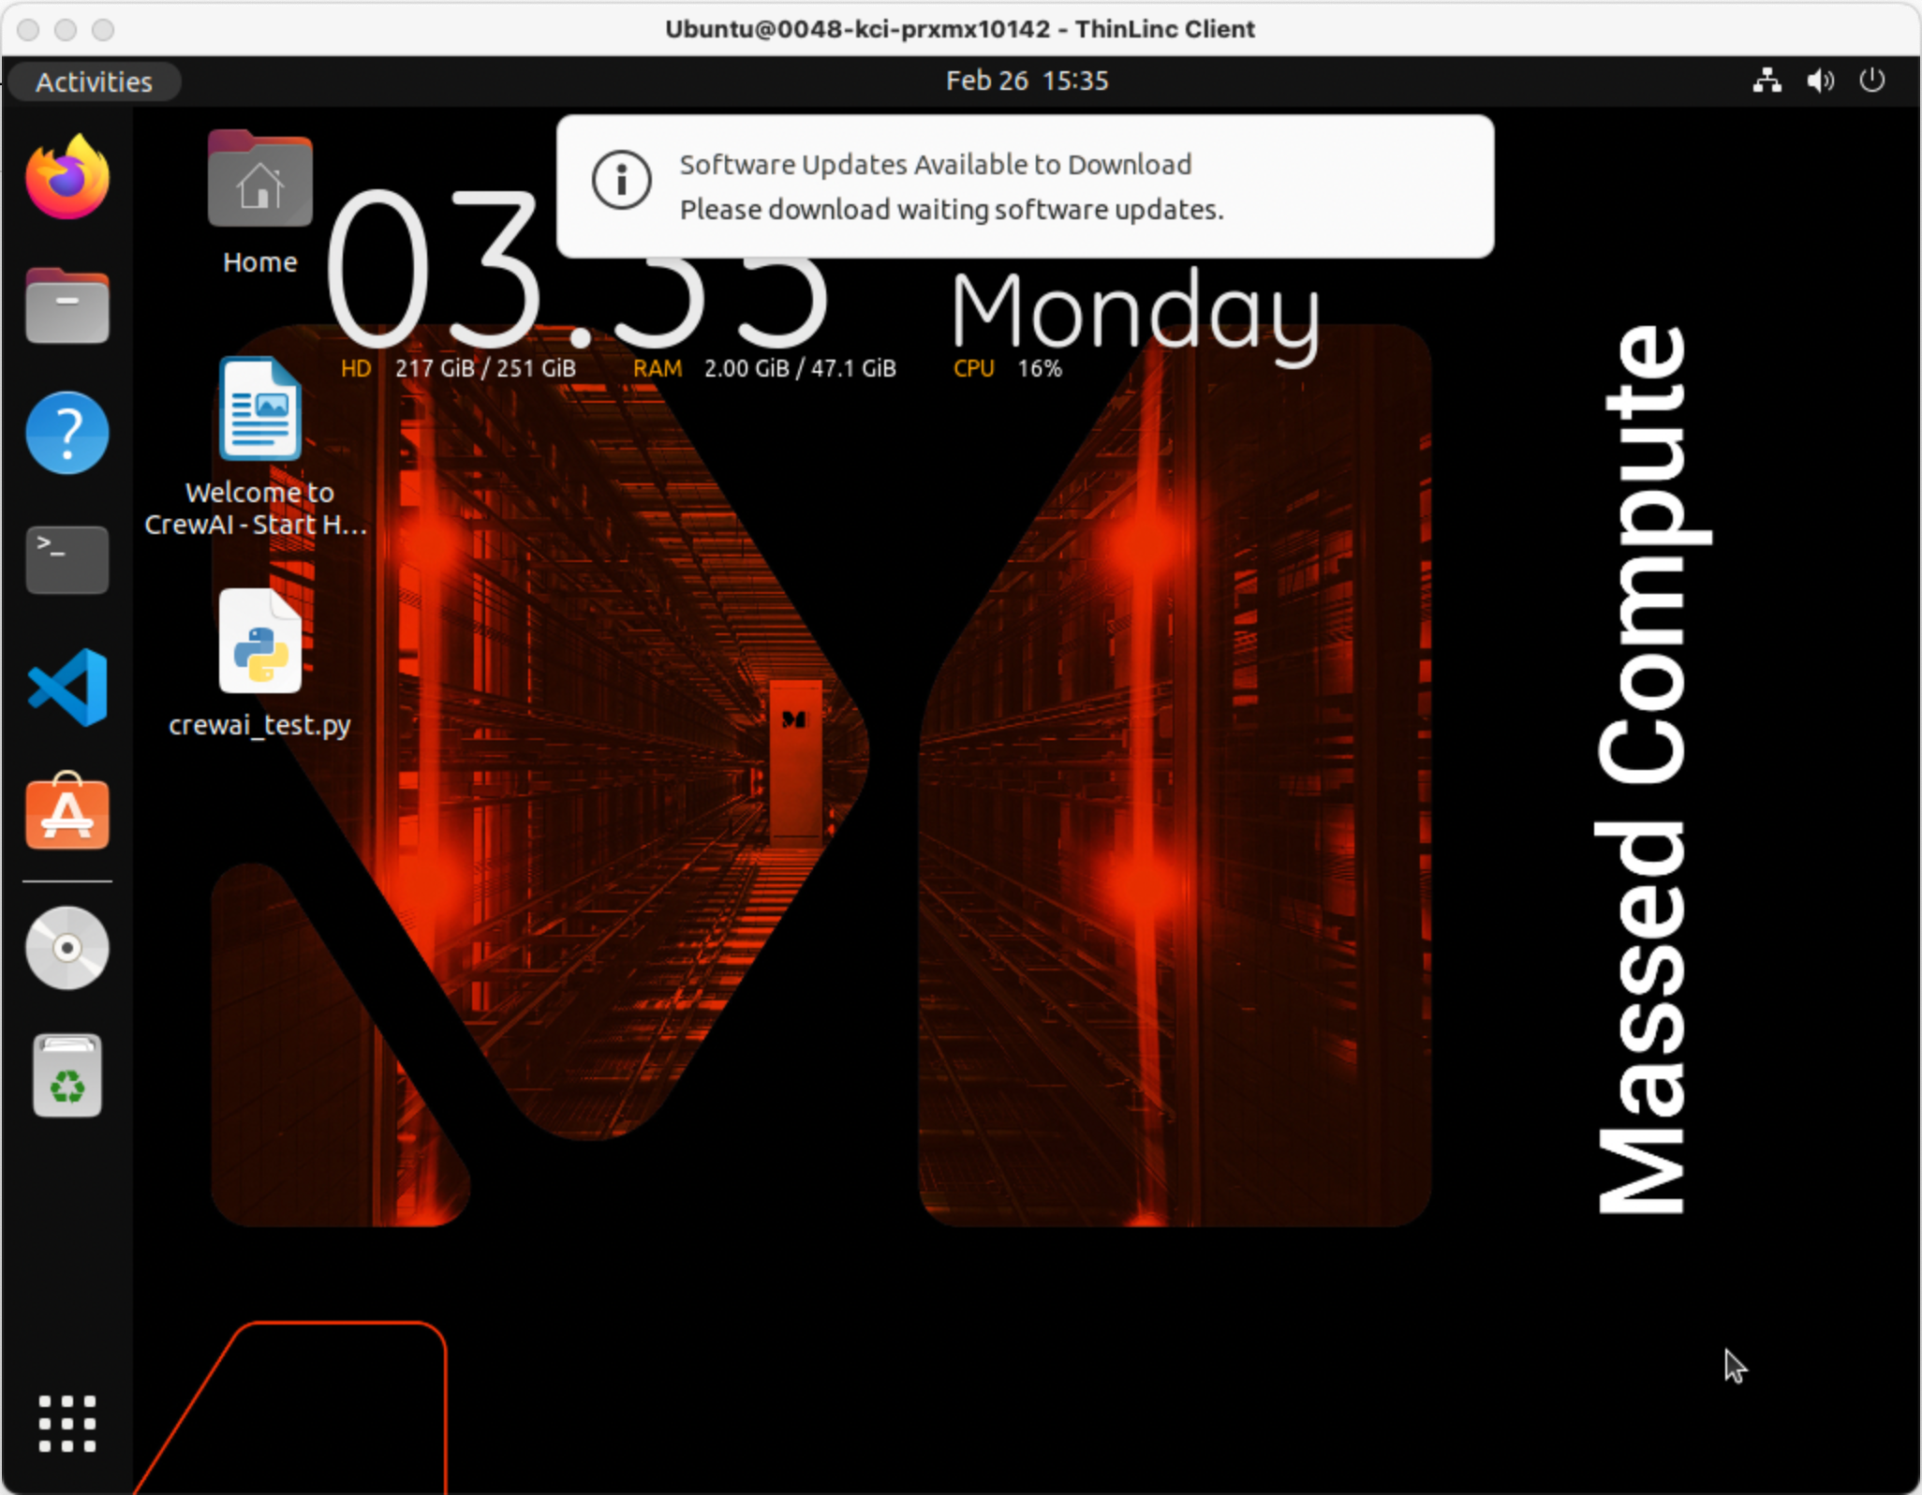1922x1495 pixels.
Task: Click the Activities button
Action: [x=94, y=81]
